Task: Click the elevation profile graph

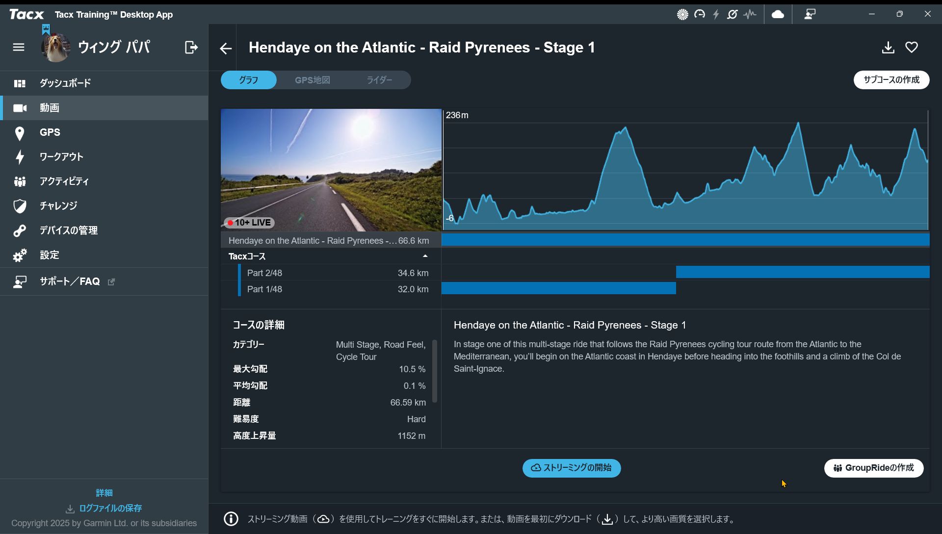Action: [685, 170]
